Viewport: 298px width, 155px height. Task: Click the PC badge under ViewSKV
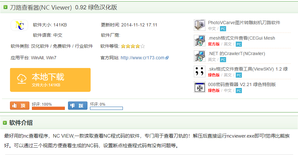click(x=239, y=75)
